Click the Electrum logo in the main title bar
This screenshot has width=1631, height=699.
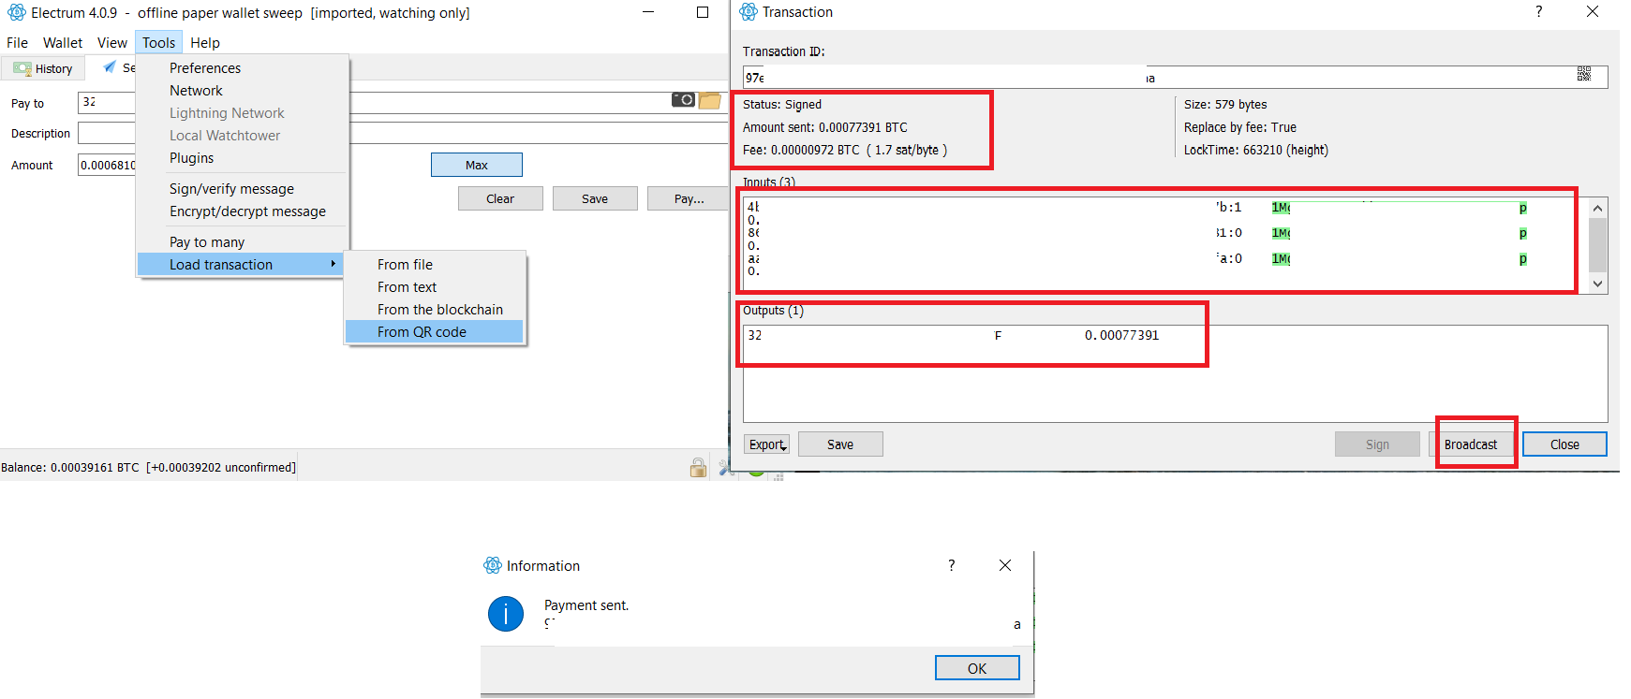(16, 12)
